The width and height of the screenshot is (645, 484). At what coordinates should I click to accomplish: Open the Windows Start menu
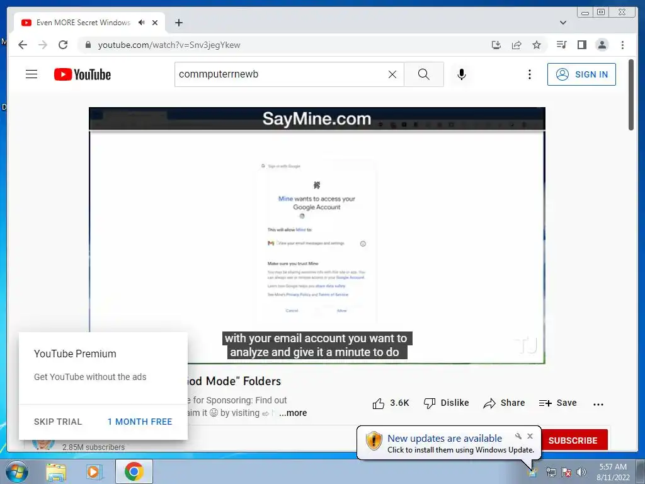[17, 471]
